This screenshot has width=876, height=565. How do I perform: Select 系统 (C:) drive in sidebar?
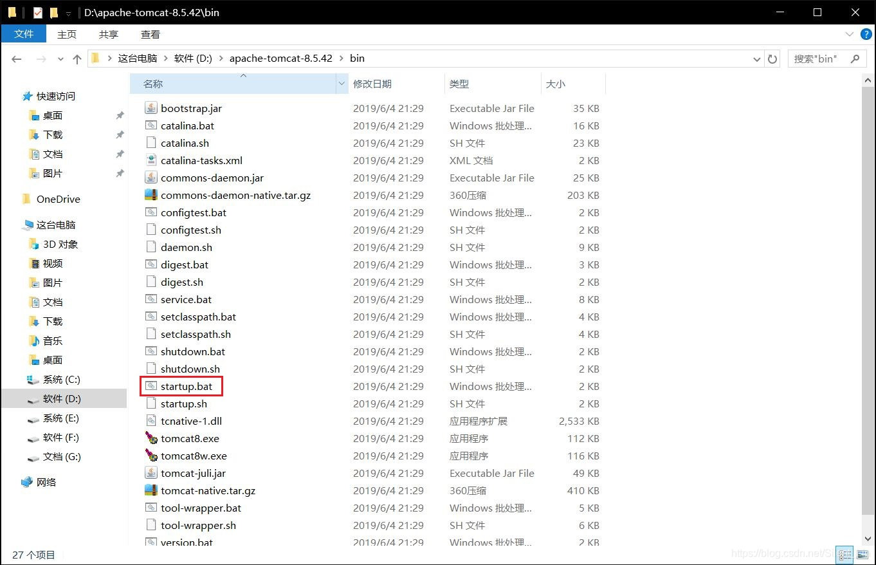[62, 379]
